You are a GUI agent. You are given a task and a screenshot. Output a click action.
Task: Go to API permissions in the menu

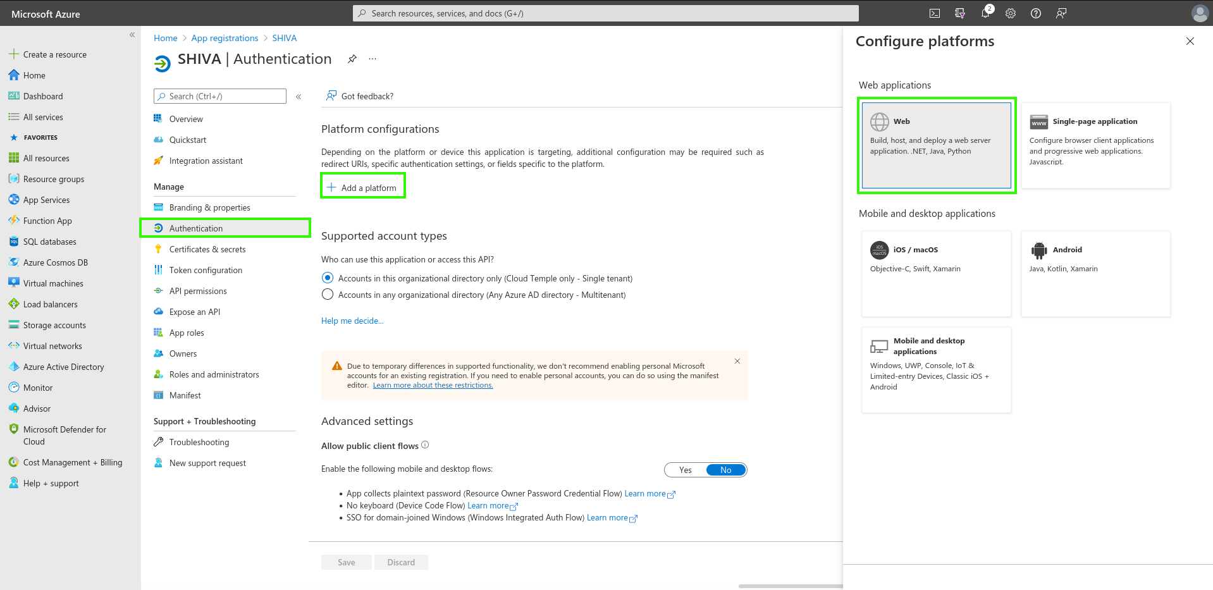point(198,291)
